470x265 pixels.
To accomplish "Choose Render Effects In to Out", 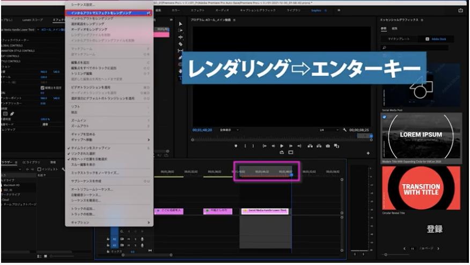I will [x=108, y=13].
